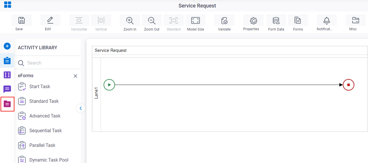Click the search magnifier icon

(21, 63)
